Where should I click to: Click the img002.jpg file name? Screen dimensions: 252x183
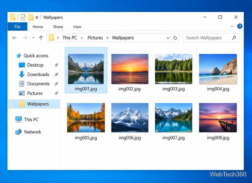tap(130, 89)
